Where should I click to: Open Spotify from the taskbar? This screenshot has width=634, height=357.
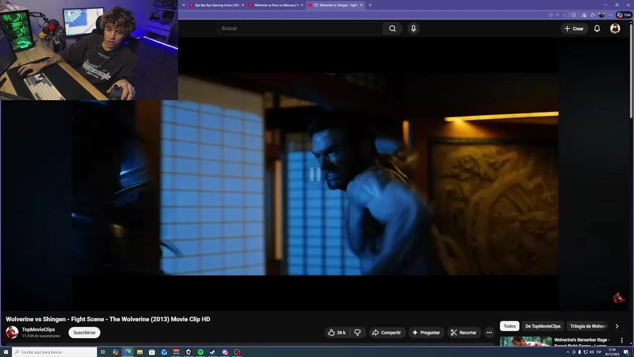(x=201, y=352)
